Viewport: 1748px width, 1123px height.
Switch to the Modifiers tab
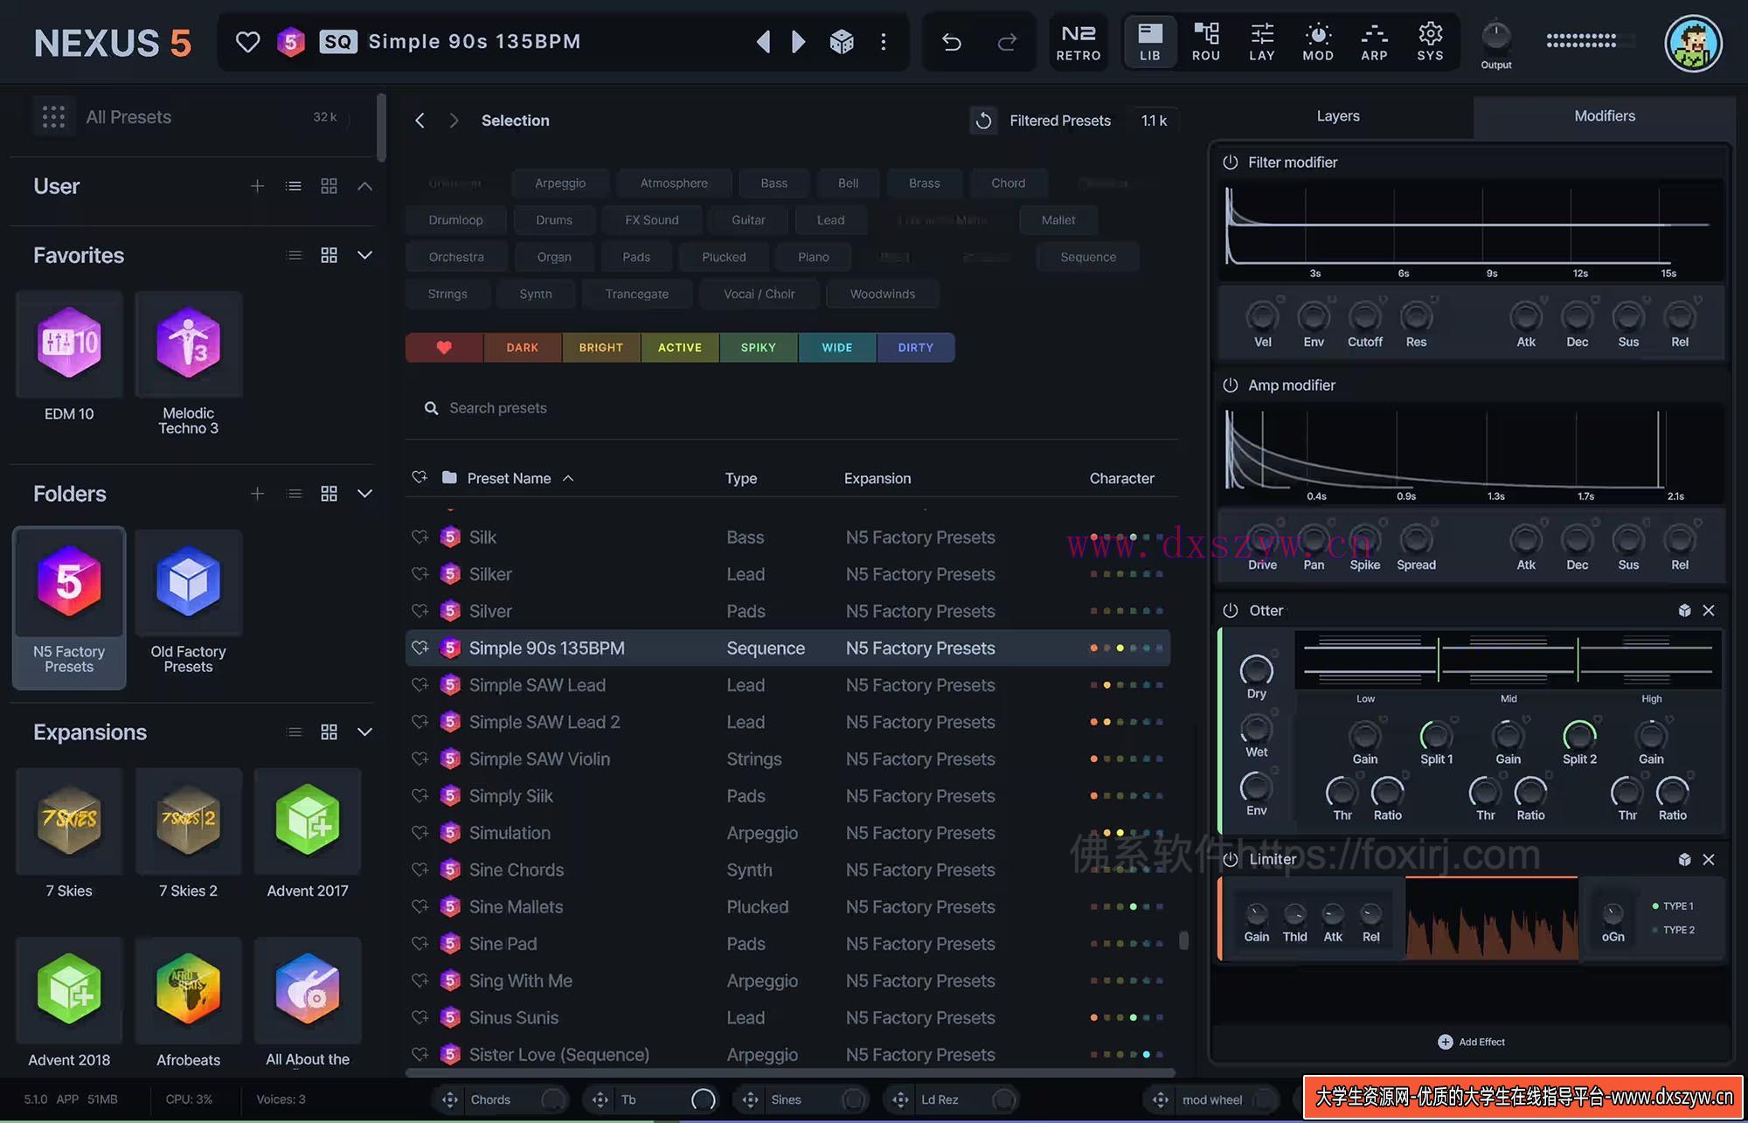point(1604,116)
